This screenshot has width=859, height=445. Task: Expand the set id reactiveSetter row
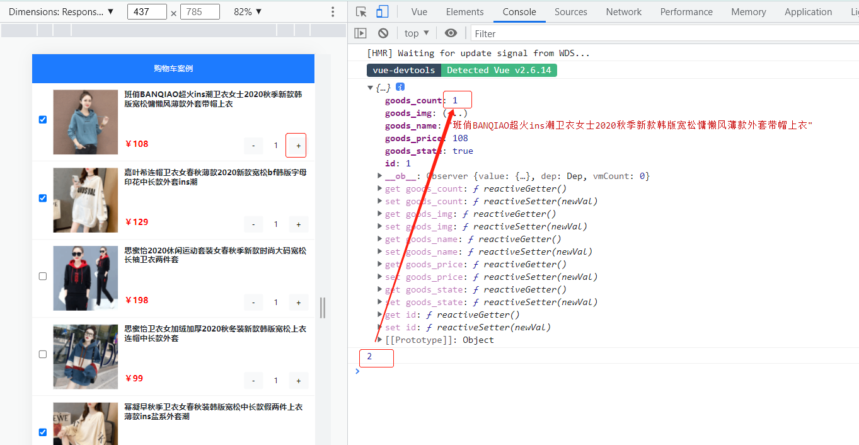(380, 327)
